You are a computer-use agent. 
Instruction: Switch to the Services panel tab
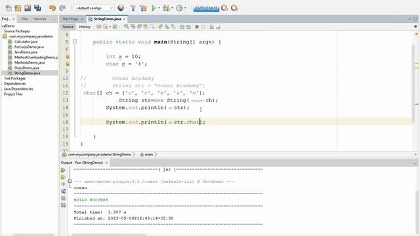(39, 19)
